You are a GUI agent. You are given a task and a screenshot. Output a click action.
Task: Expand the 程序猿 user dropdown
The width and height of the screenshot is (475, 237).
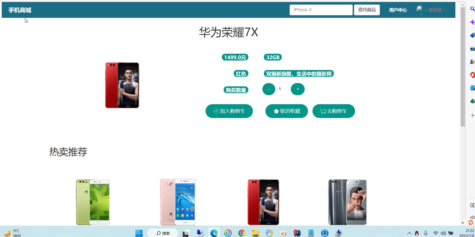tap(437, 10)
